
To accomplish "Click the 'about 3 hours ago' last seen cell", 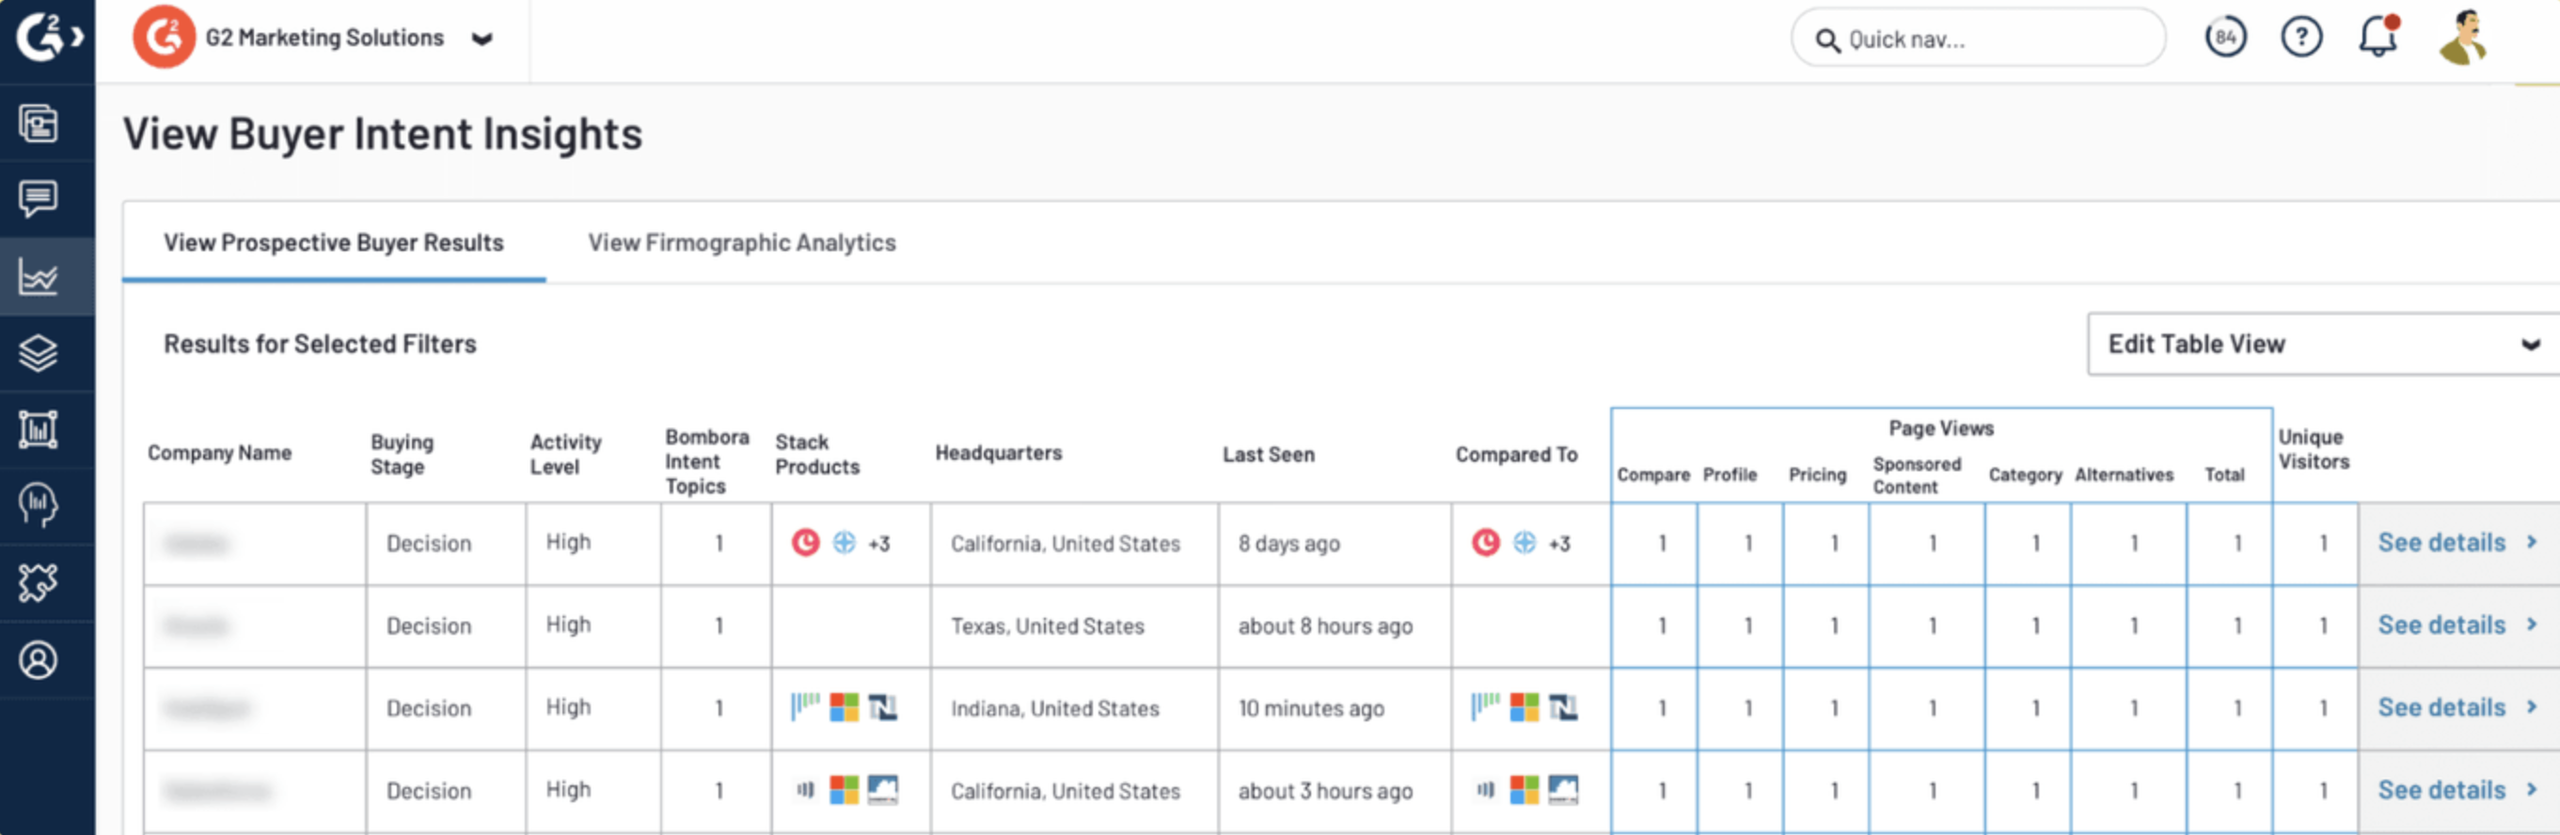I will [x=1325, y=791].
